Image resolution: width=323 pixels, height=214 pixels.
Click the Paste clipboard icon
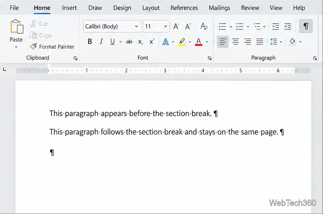point(17,27)
